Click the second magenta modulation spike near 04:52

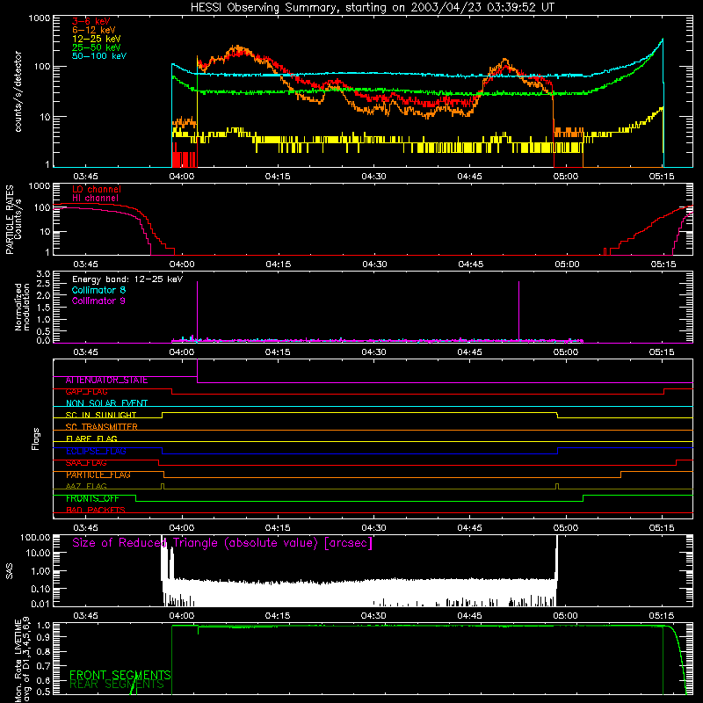pyautogui.click(x=518, y=311)
